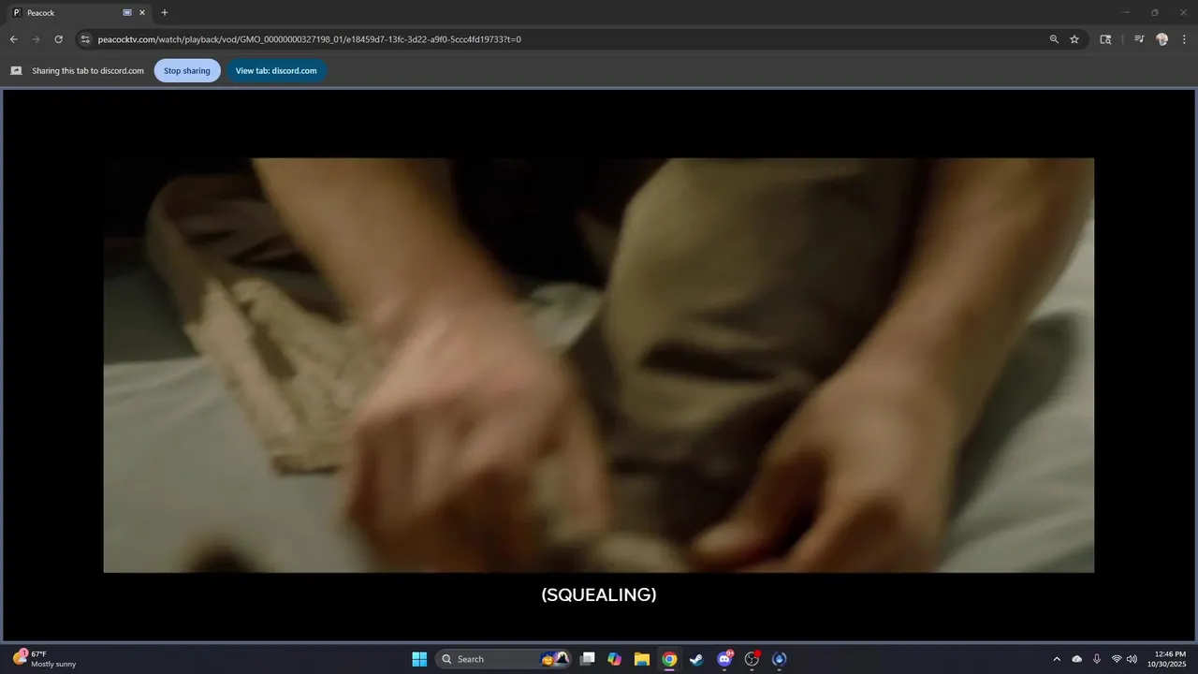Screen dimensions: 1198x674
Task: Click the taskbar Search box
Action: pos(505,659)
